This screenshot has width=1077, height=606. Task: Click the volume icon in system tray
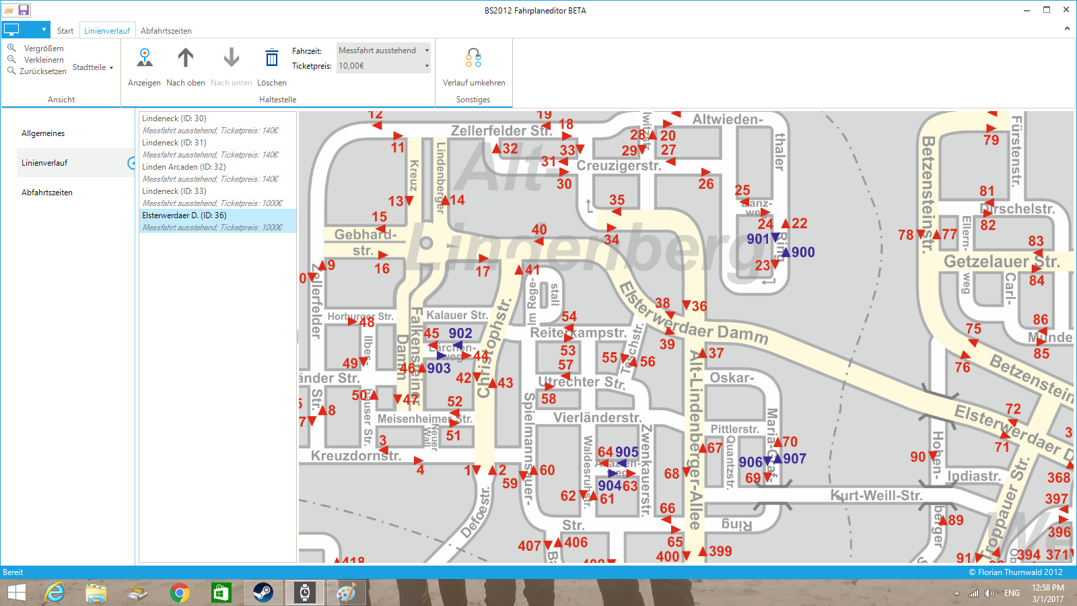coord(989,593)
